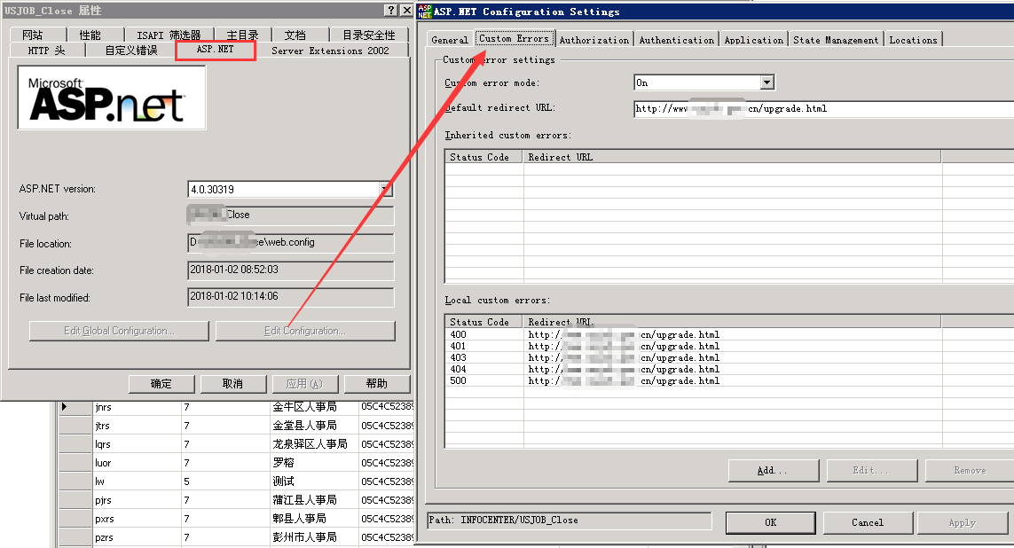Click the lqrs cell in background table

click(x=137, y=444)
